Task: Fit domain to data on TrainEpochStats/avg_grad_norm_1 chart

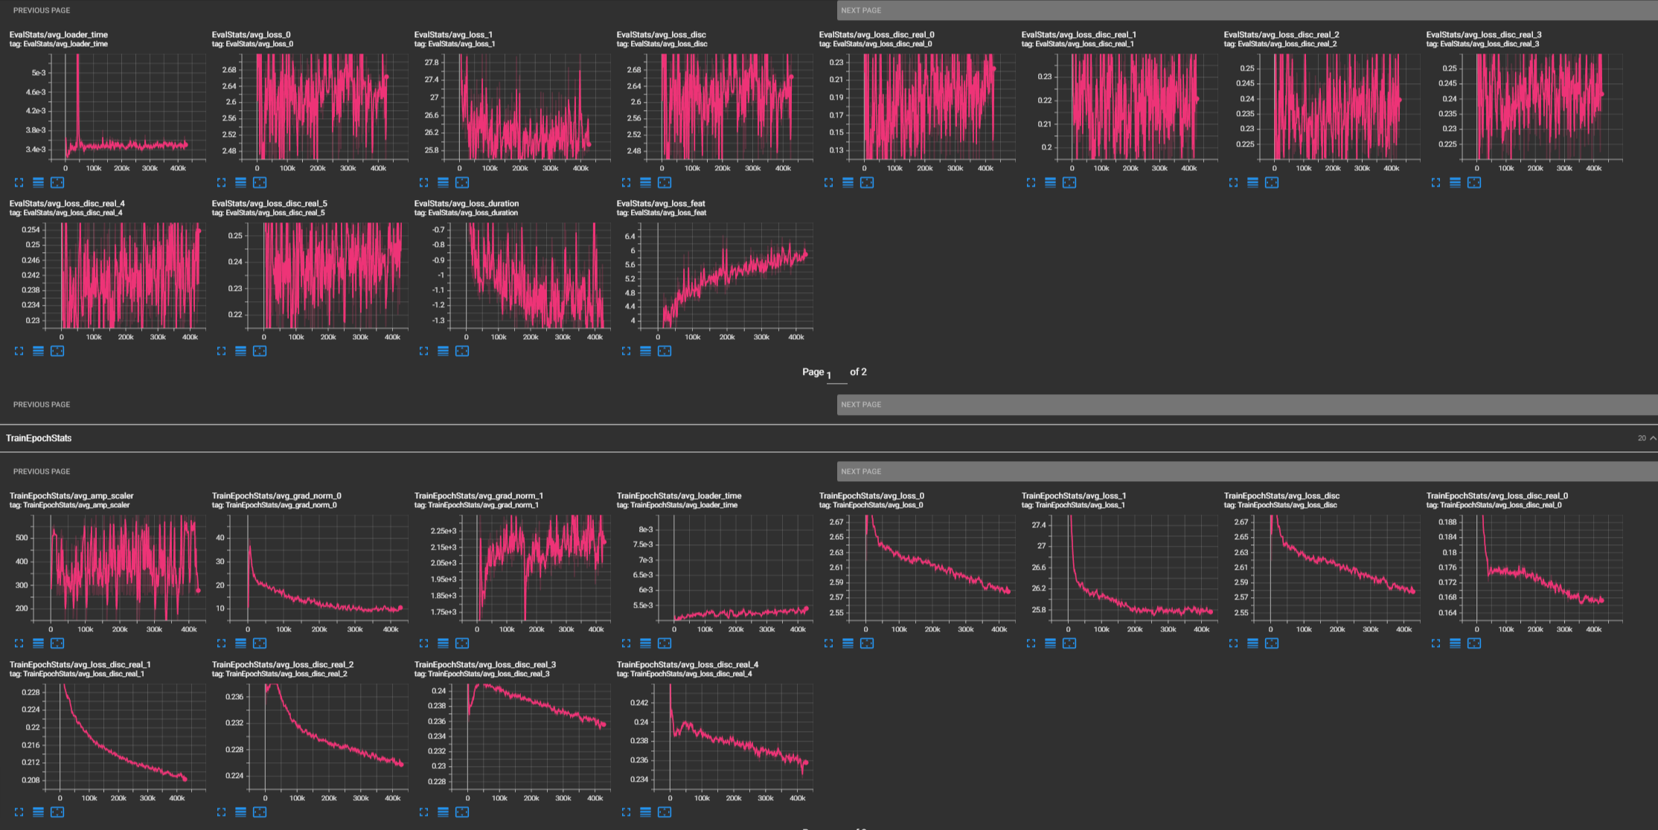Action: 462,643
